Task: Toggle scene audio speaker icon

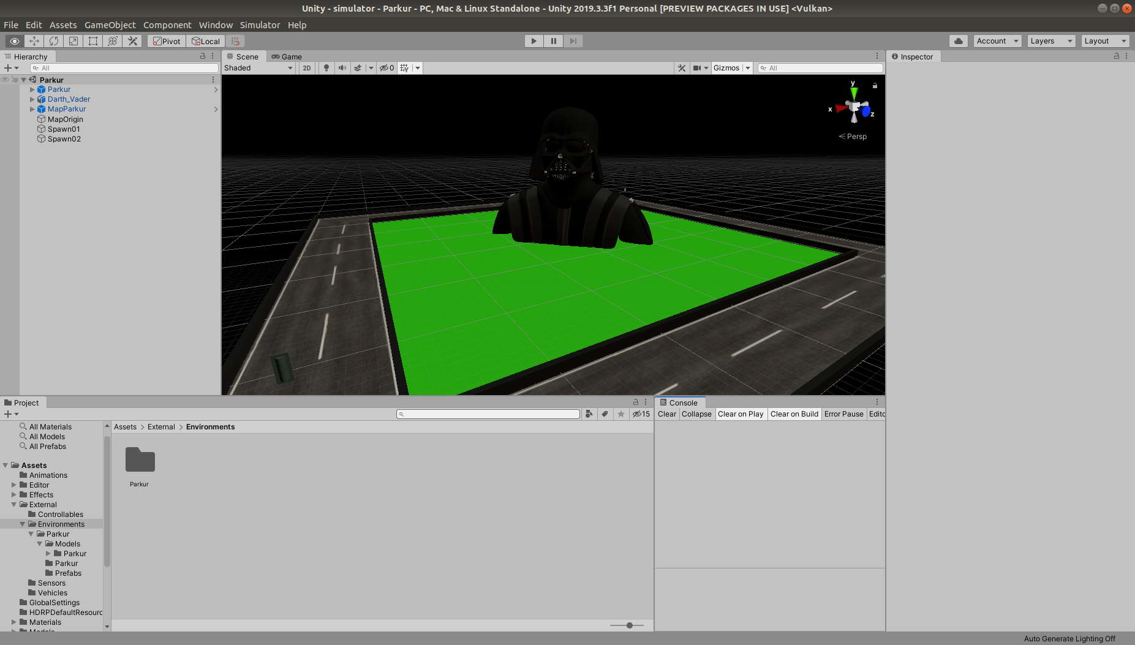Action: pos(342,68)
